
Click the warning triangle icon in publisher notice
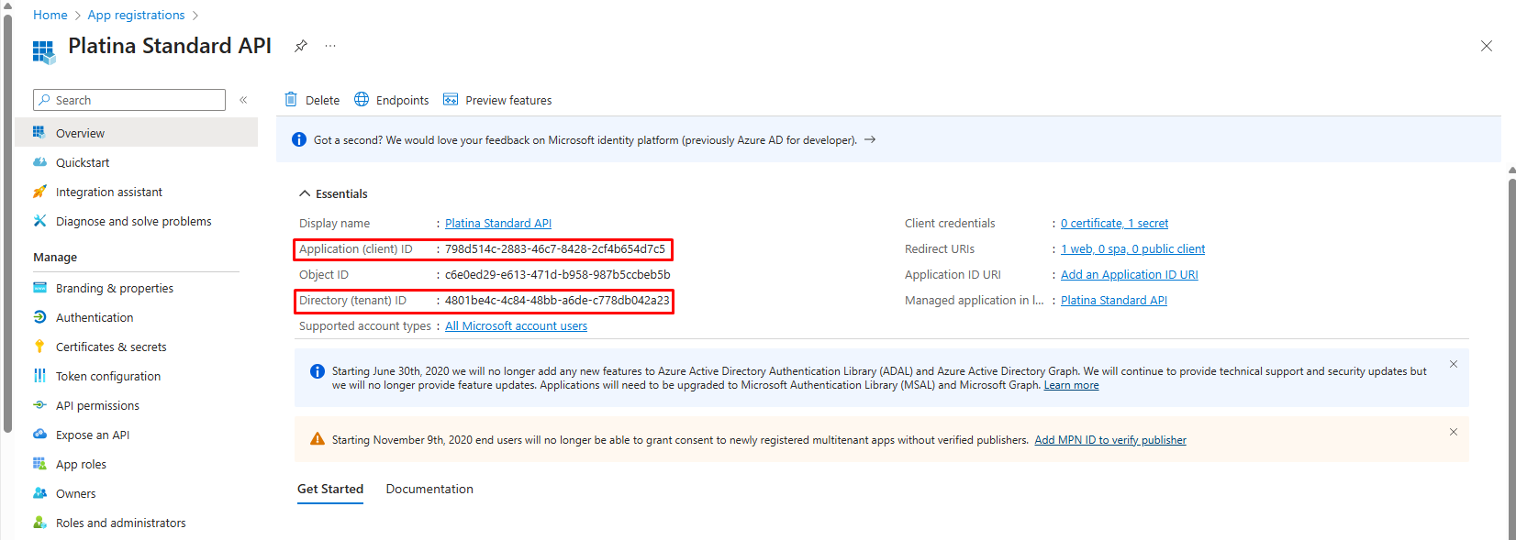318,439
